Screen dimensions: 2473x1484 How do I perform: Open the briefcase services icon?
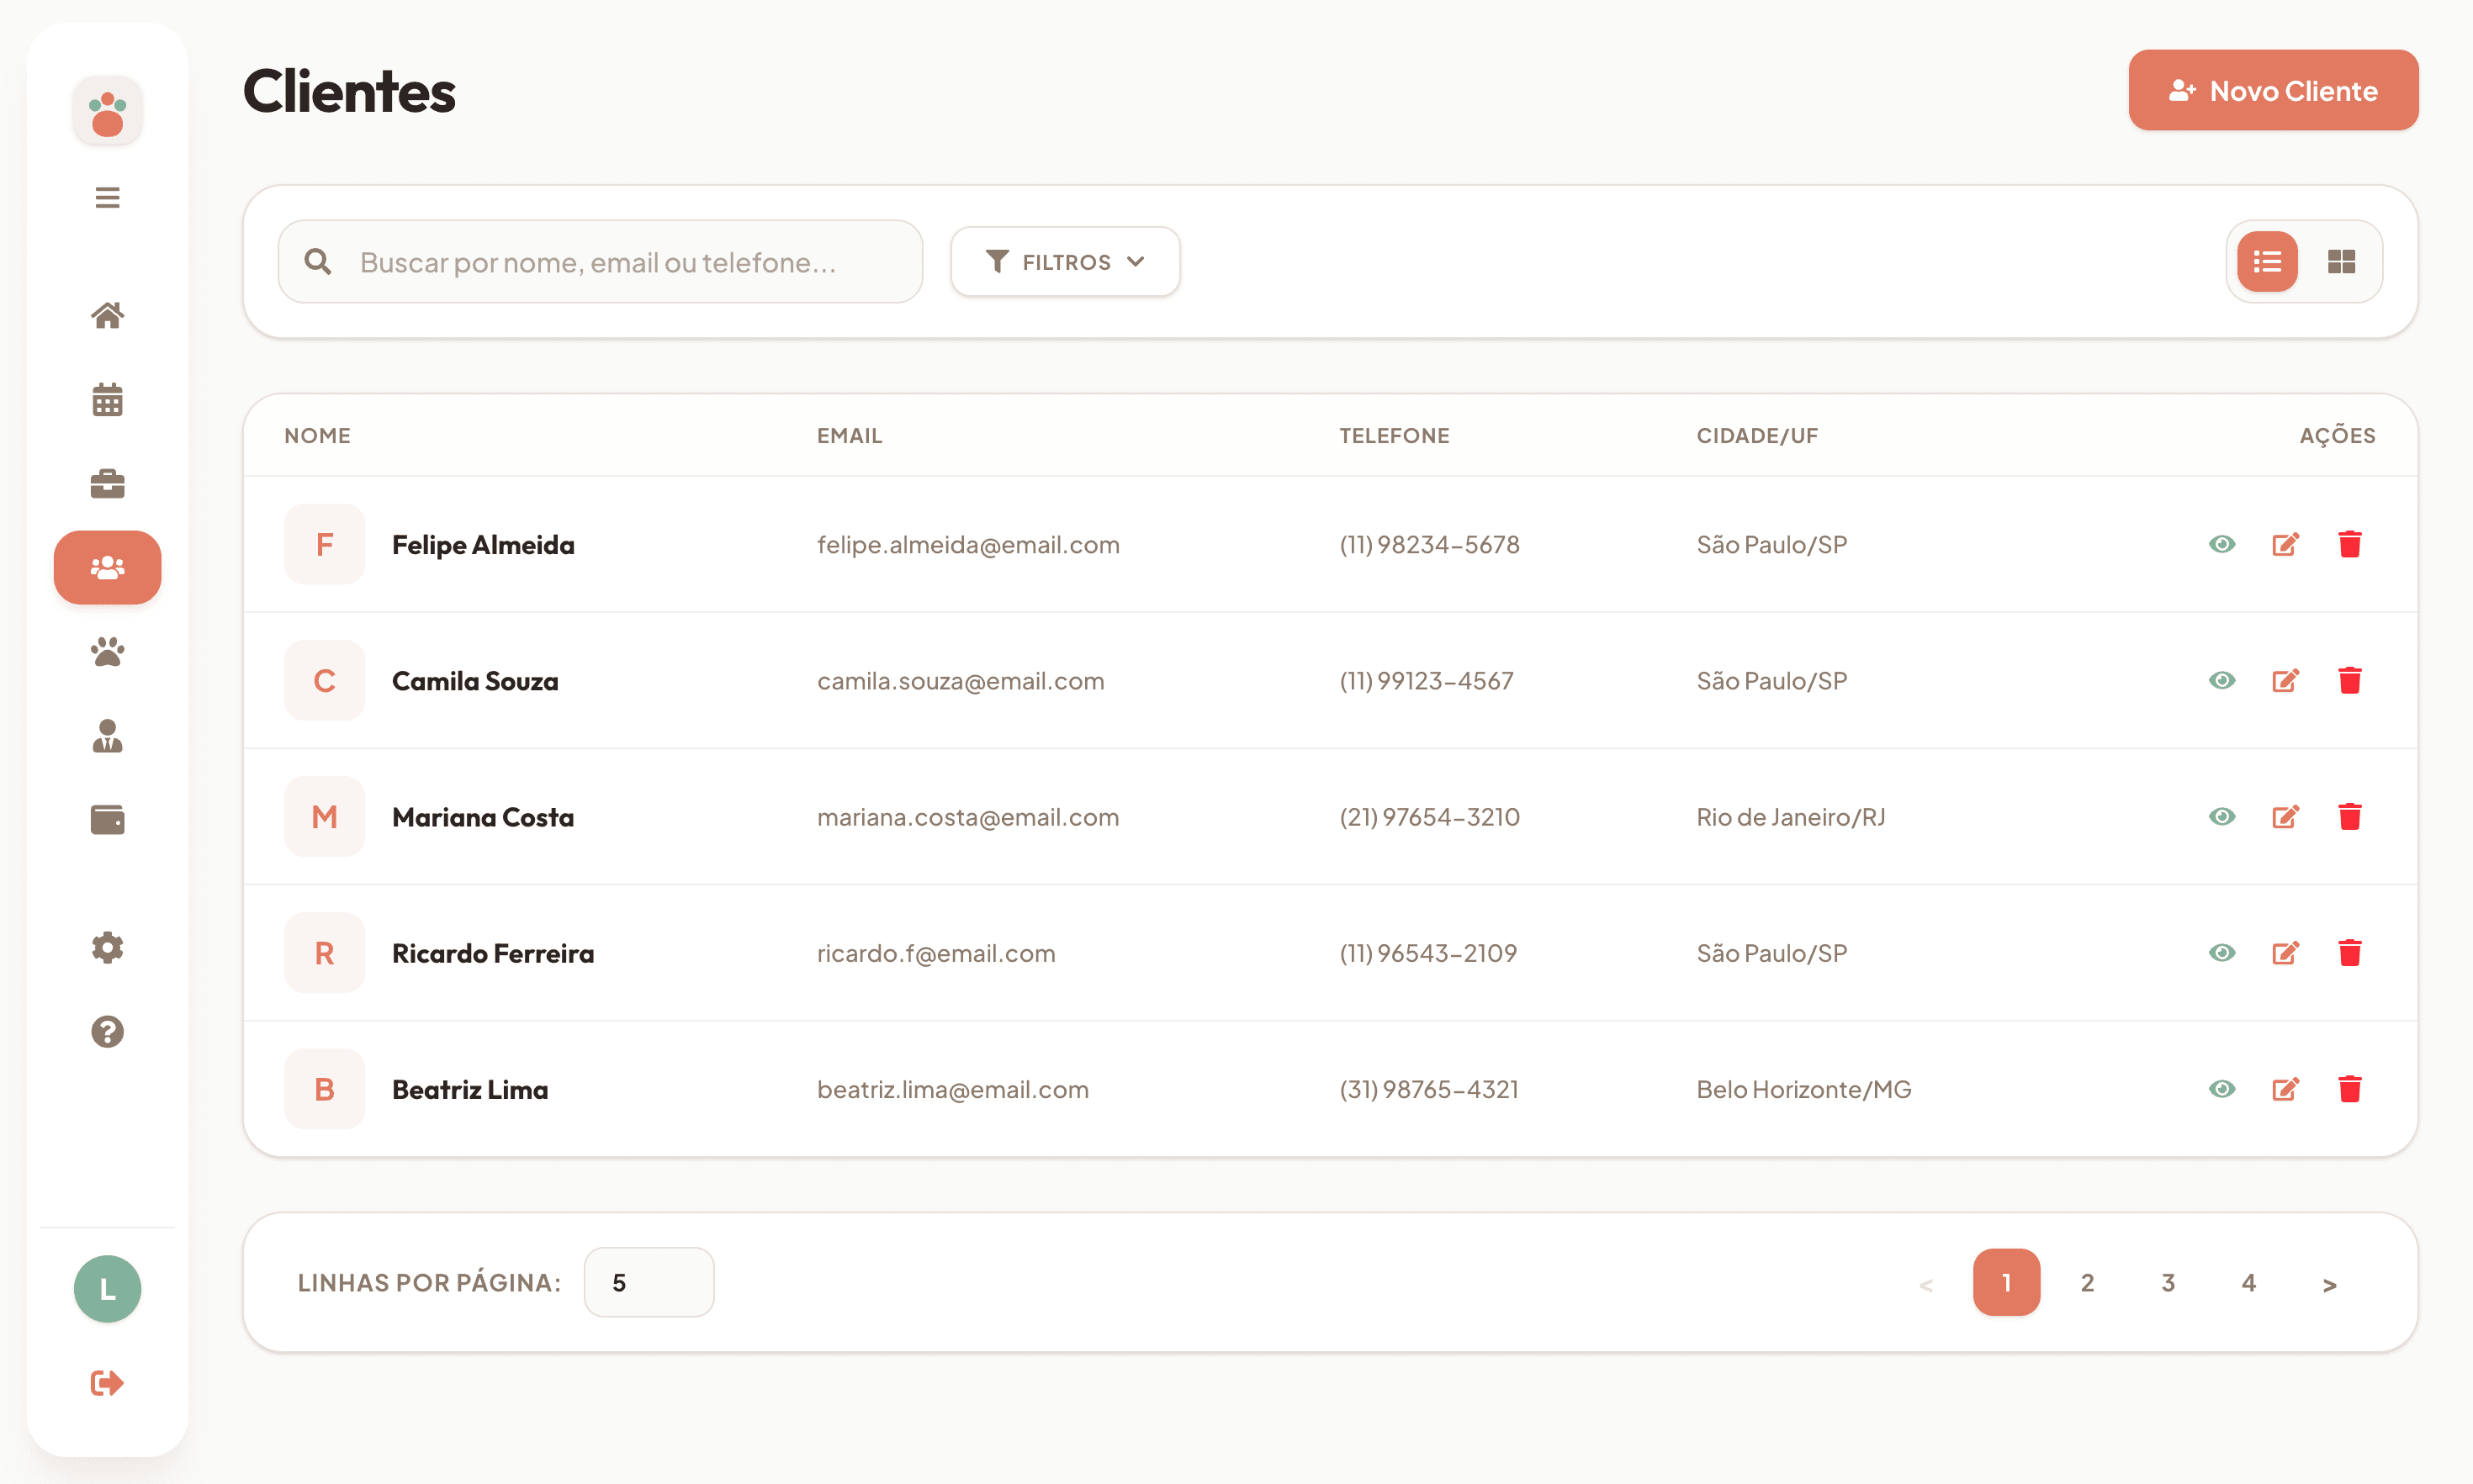[x=107, y=483]
